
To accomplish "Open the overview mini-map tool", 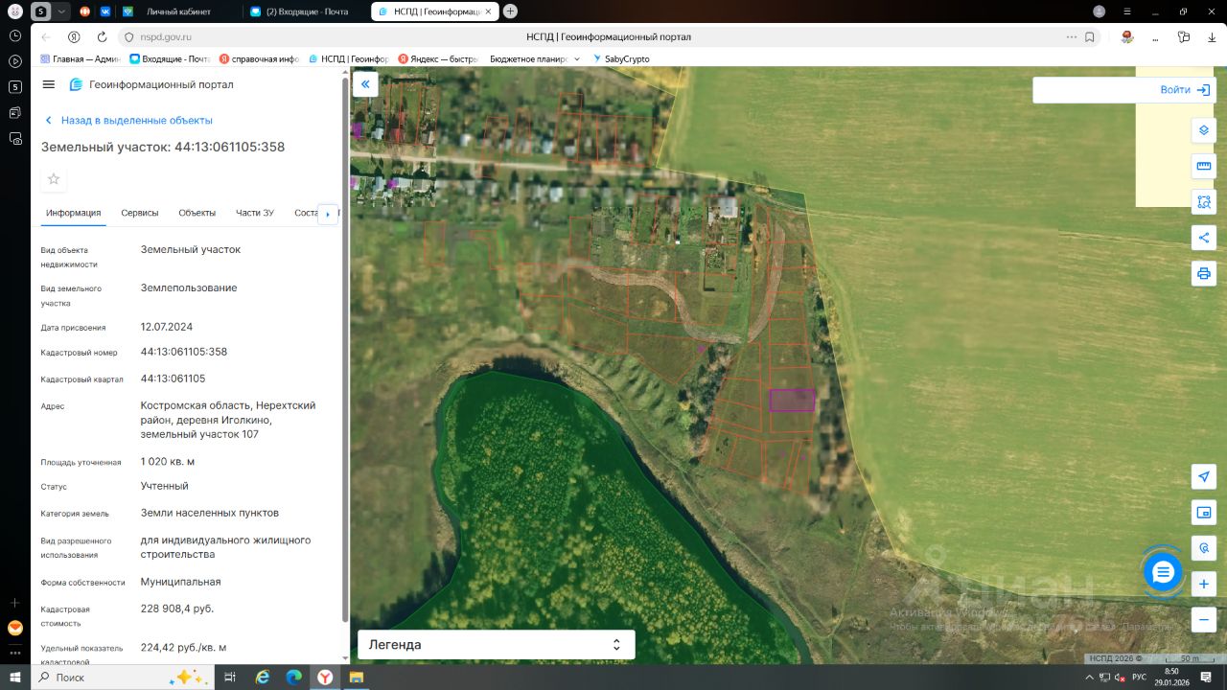I will [x=1204, y=513].
